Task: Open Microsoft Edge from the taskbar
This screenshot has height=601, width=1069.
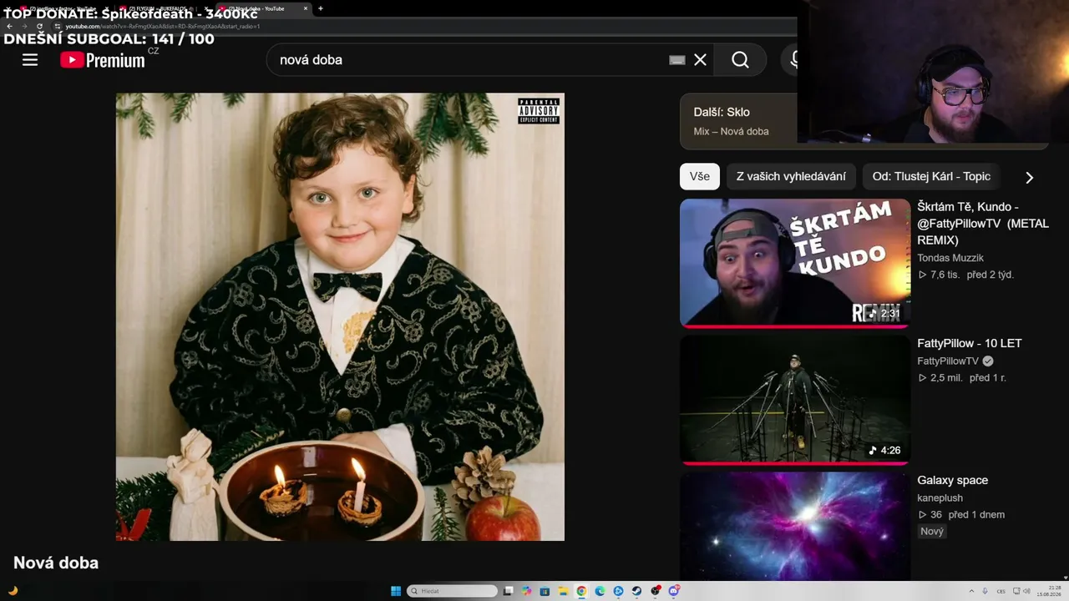Action: tap(600, 591)
